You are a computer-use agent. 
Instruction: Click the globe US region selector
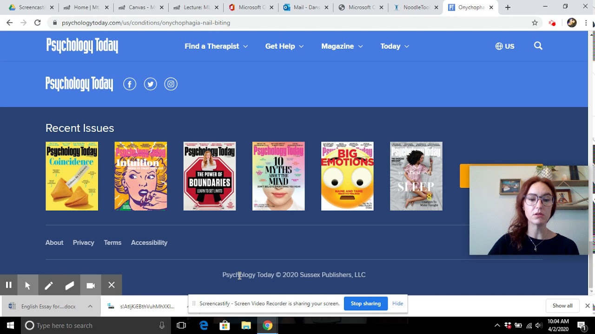505,46
